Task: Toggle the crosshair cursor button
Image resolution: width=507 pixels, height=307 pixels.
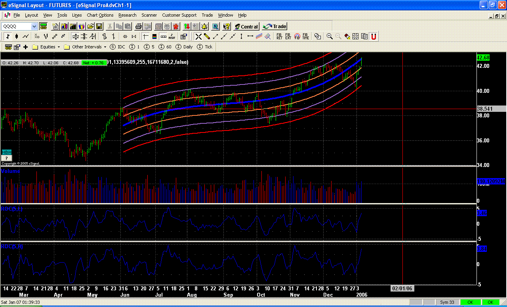Action: [145, 36]
